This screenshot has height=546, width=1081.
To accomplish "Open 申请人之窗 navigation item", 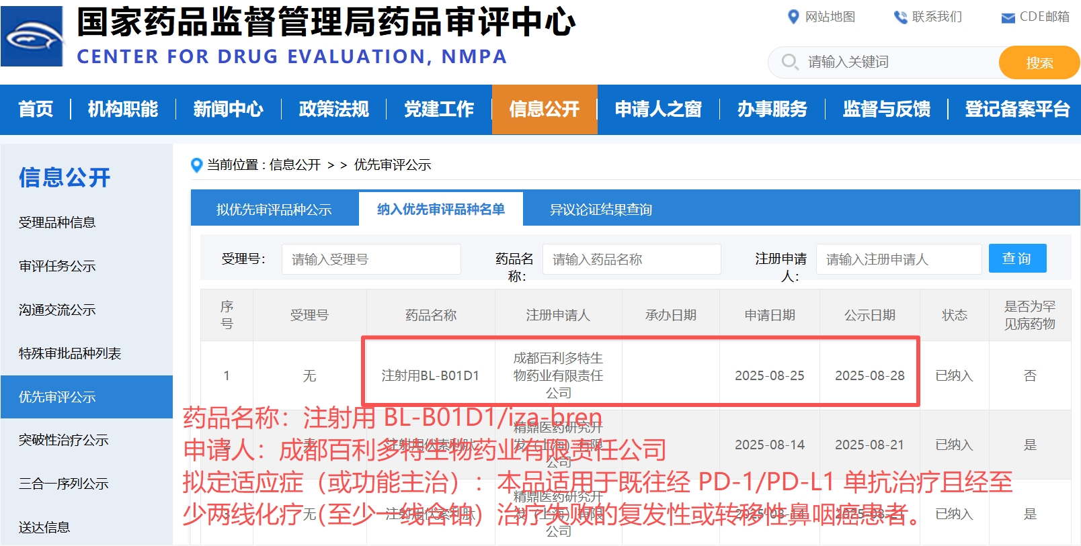I will click(x=658, y=109).
